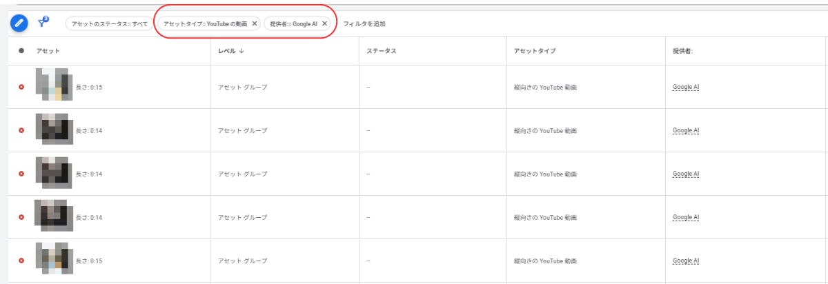The height and width of the screenshot is (284, 828).
Task: Click the red status icon in the fifth row
Action: click(21, 261)
